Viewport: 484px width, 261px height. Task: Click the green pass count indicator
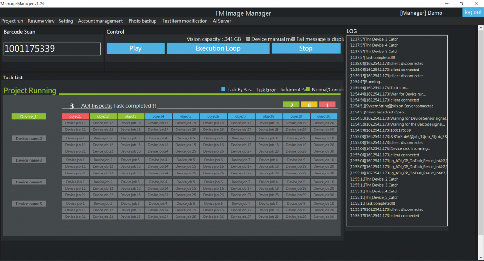tap(291, 105)
